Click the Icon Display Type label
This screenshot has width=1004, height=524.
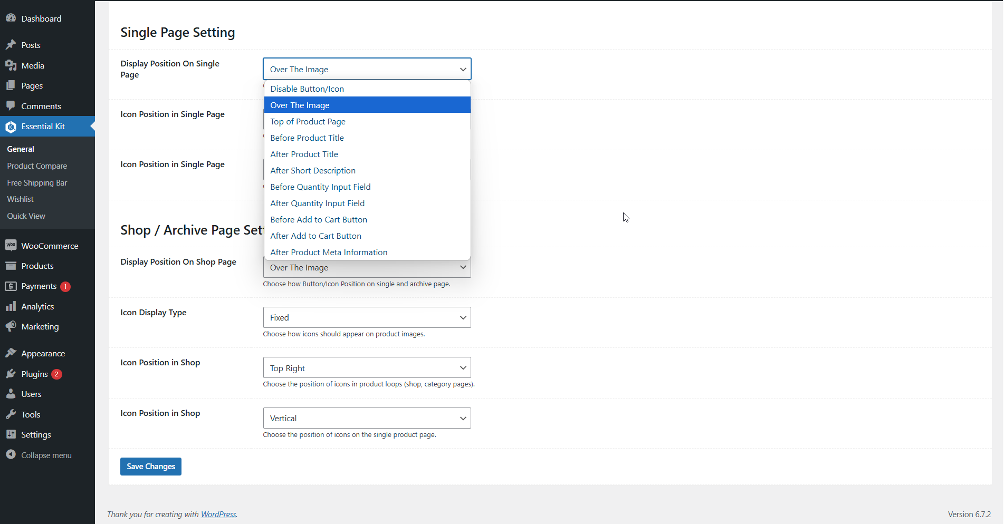[x=154, y=313]
